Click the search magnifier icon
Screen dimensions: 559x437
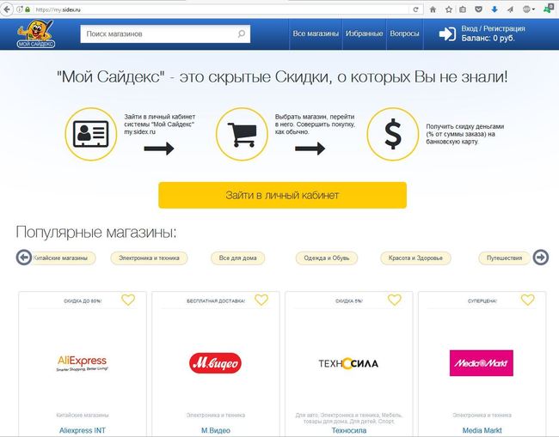pyautogui.click(x=242, y=33)
